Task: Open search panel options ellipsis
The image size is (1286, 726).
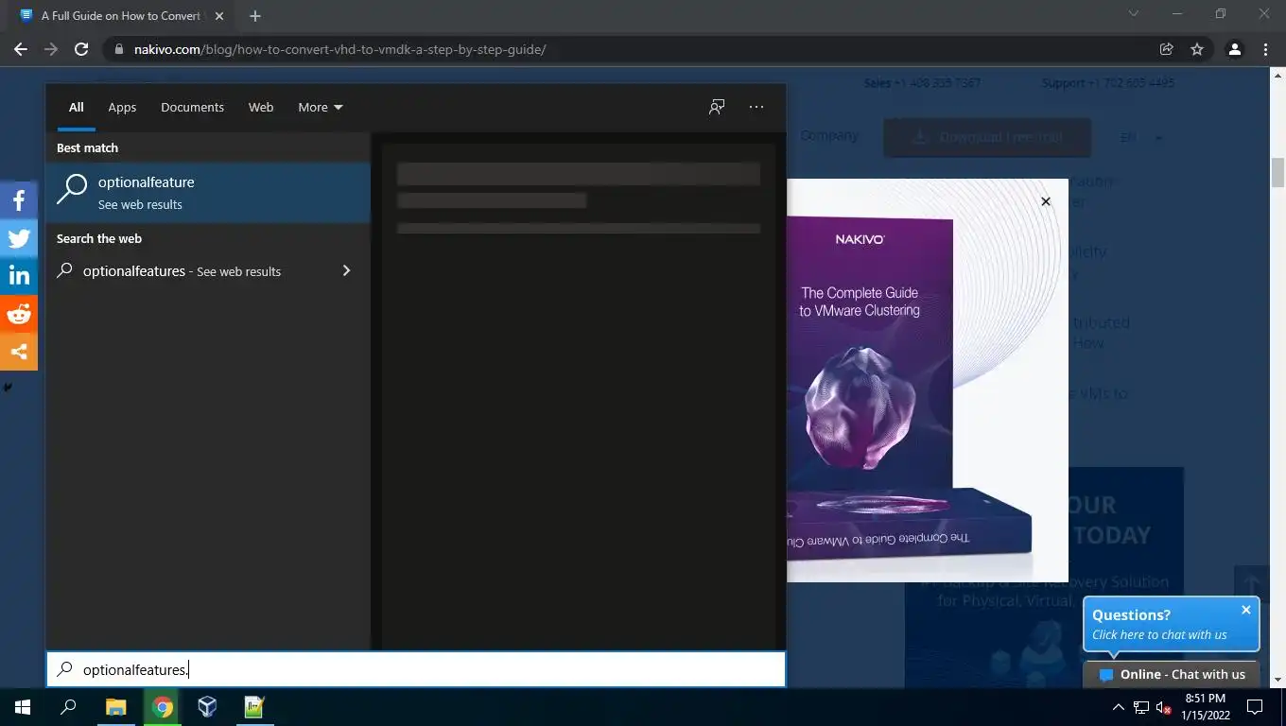Action: [x=756, y=107]
